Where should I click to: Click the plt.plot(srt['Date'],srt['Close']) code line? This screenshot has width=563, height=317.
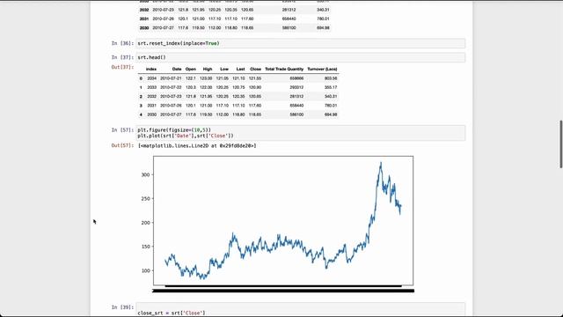tap(186, 136)
